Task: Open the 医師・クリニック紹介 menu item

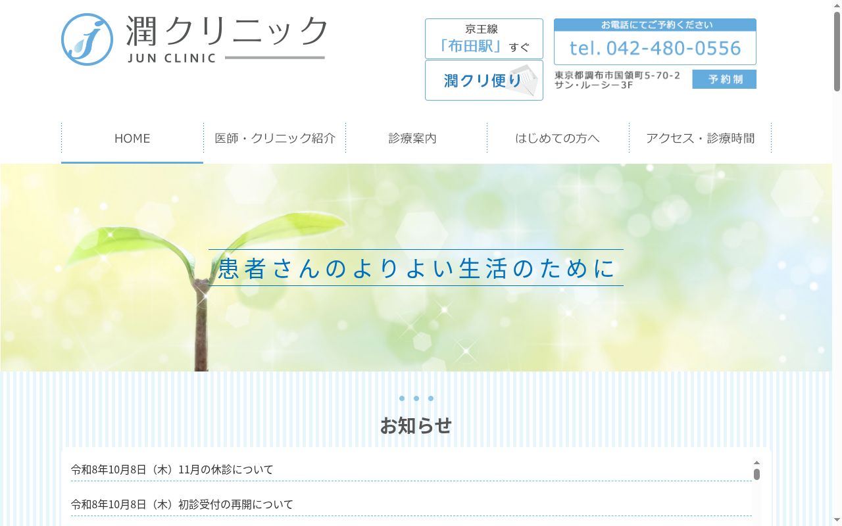Action: tap(275, 138)
